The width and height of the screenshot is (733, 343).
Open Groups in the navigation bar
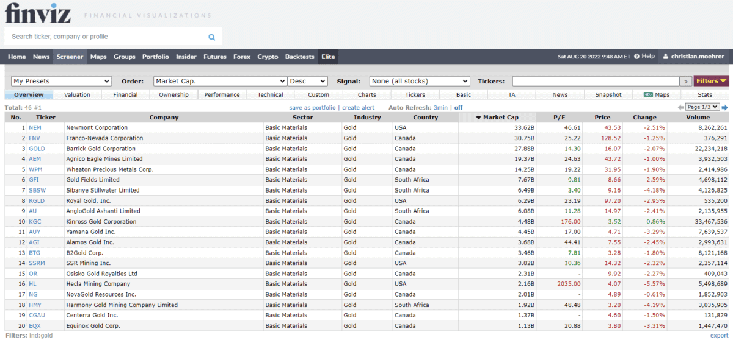pyautogui.click(x=125, y=57)
